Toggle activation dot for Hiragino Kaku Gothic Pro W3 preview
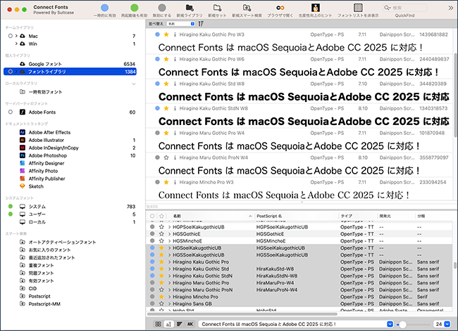The width and height of the screenshot is (458, 331). [157, 34]
